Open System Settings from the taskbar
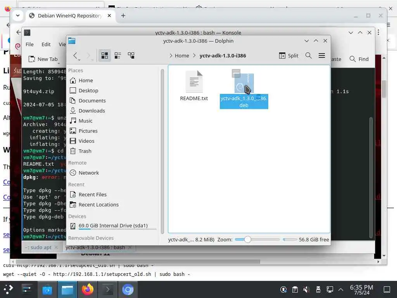The image size is (397, 298). 27,289
